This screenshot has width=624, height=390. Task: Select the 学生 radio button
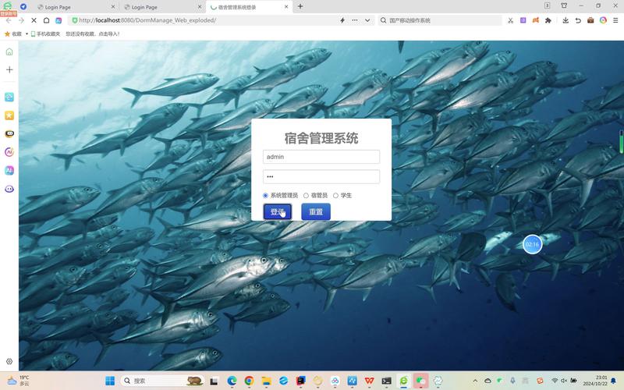coord(336,196)
